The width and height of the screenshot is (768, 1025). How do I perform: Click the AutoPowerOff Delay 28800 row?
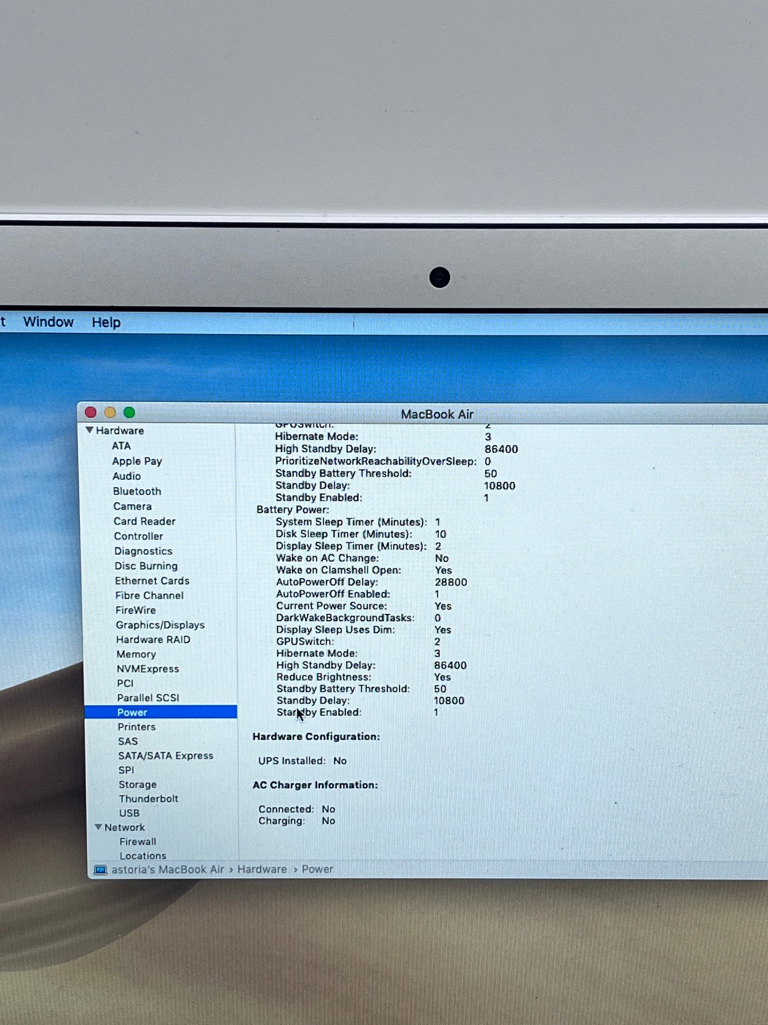372,582
